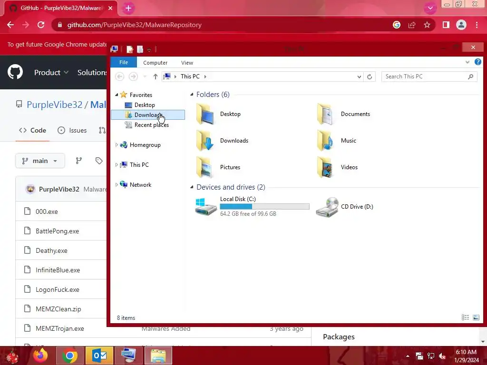The image size is (487, 365).
Task: Open the Product menu on GitHub
Action: point(51,72)
